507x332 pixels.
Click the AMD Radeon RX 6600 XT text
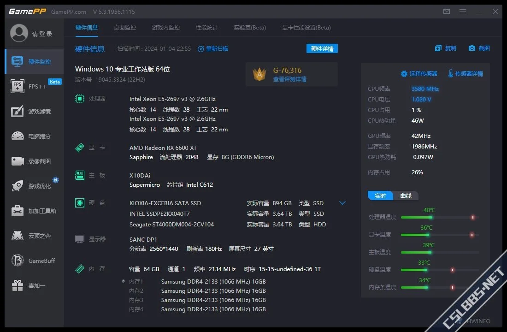click(x=163, y=148)
